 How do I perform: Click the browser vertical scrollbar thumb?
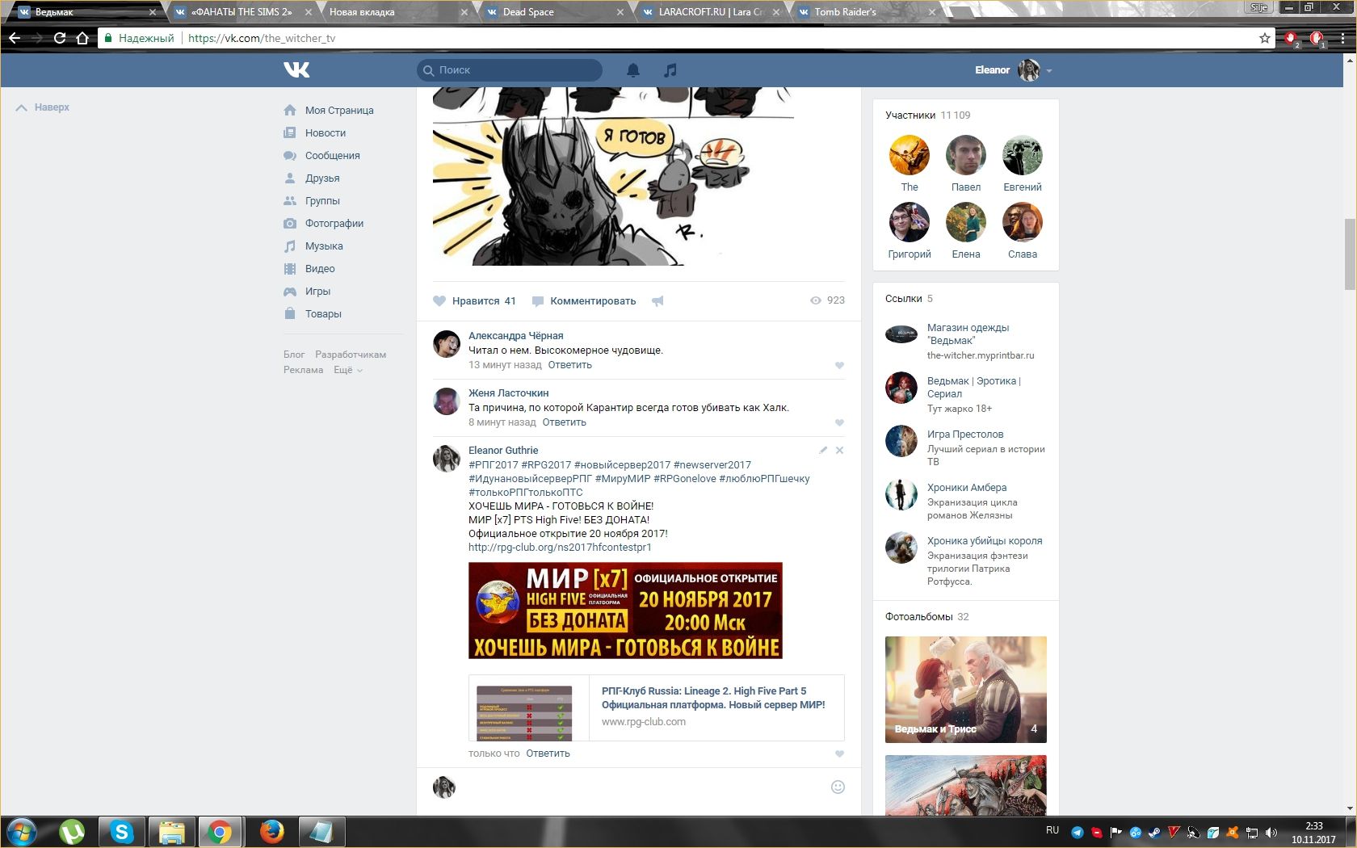[1350, 254]
